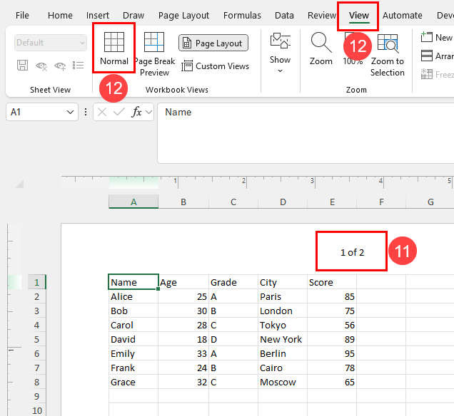Expand the fx dropdown chevron
Image resolution: width=454 pixels, height=416 pixels.
(x=148, y=112)
